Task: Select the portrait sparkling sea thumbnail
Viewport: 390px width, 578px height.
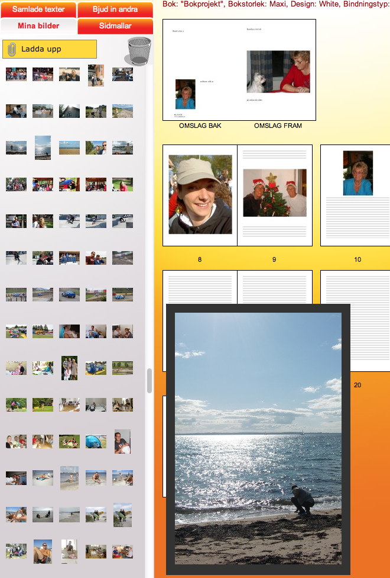Action: click(43, 147)
